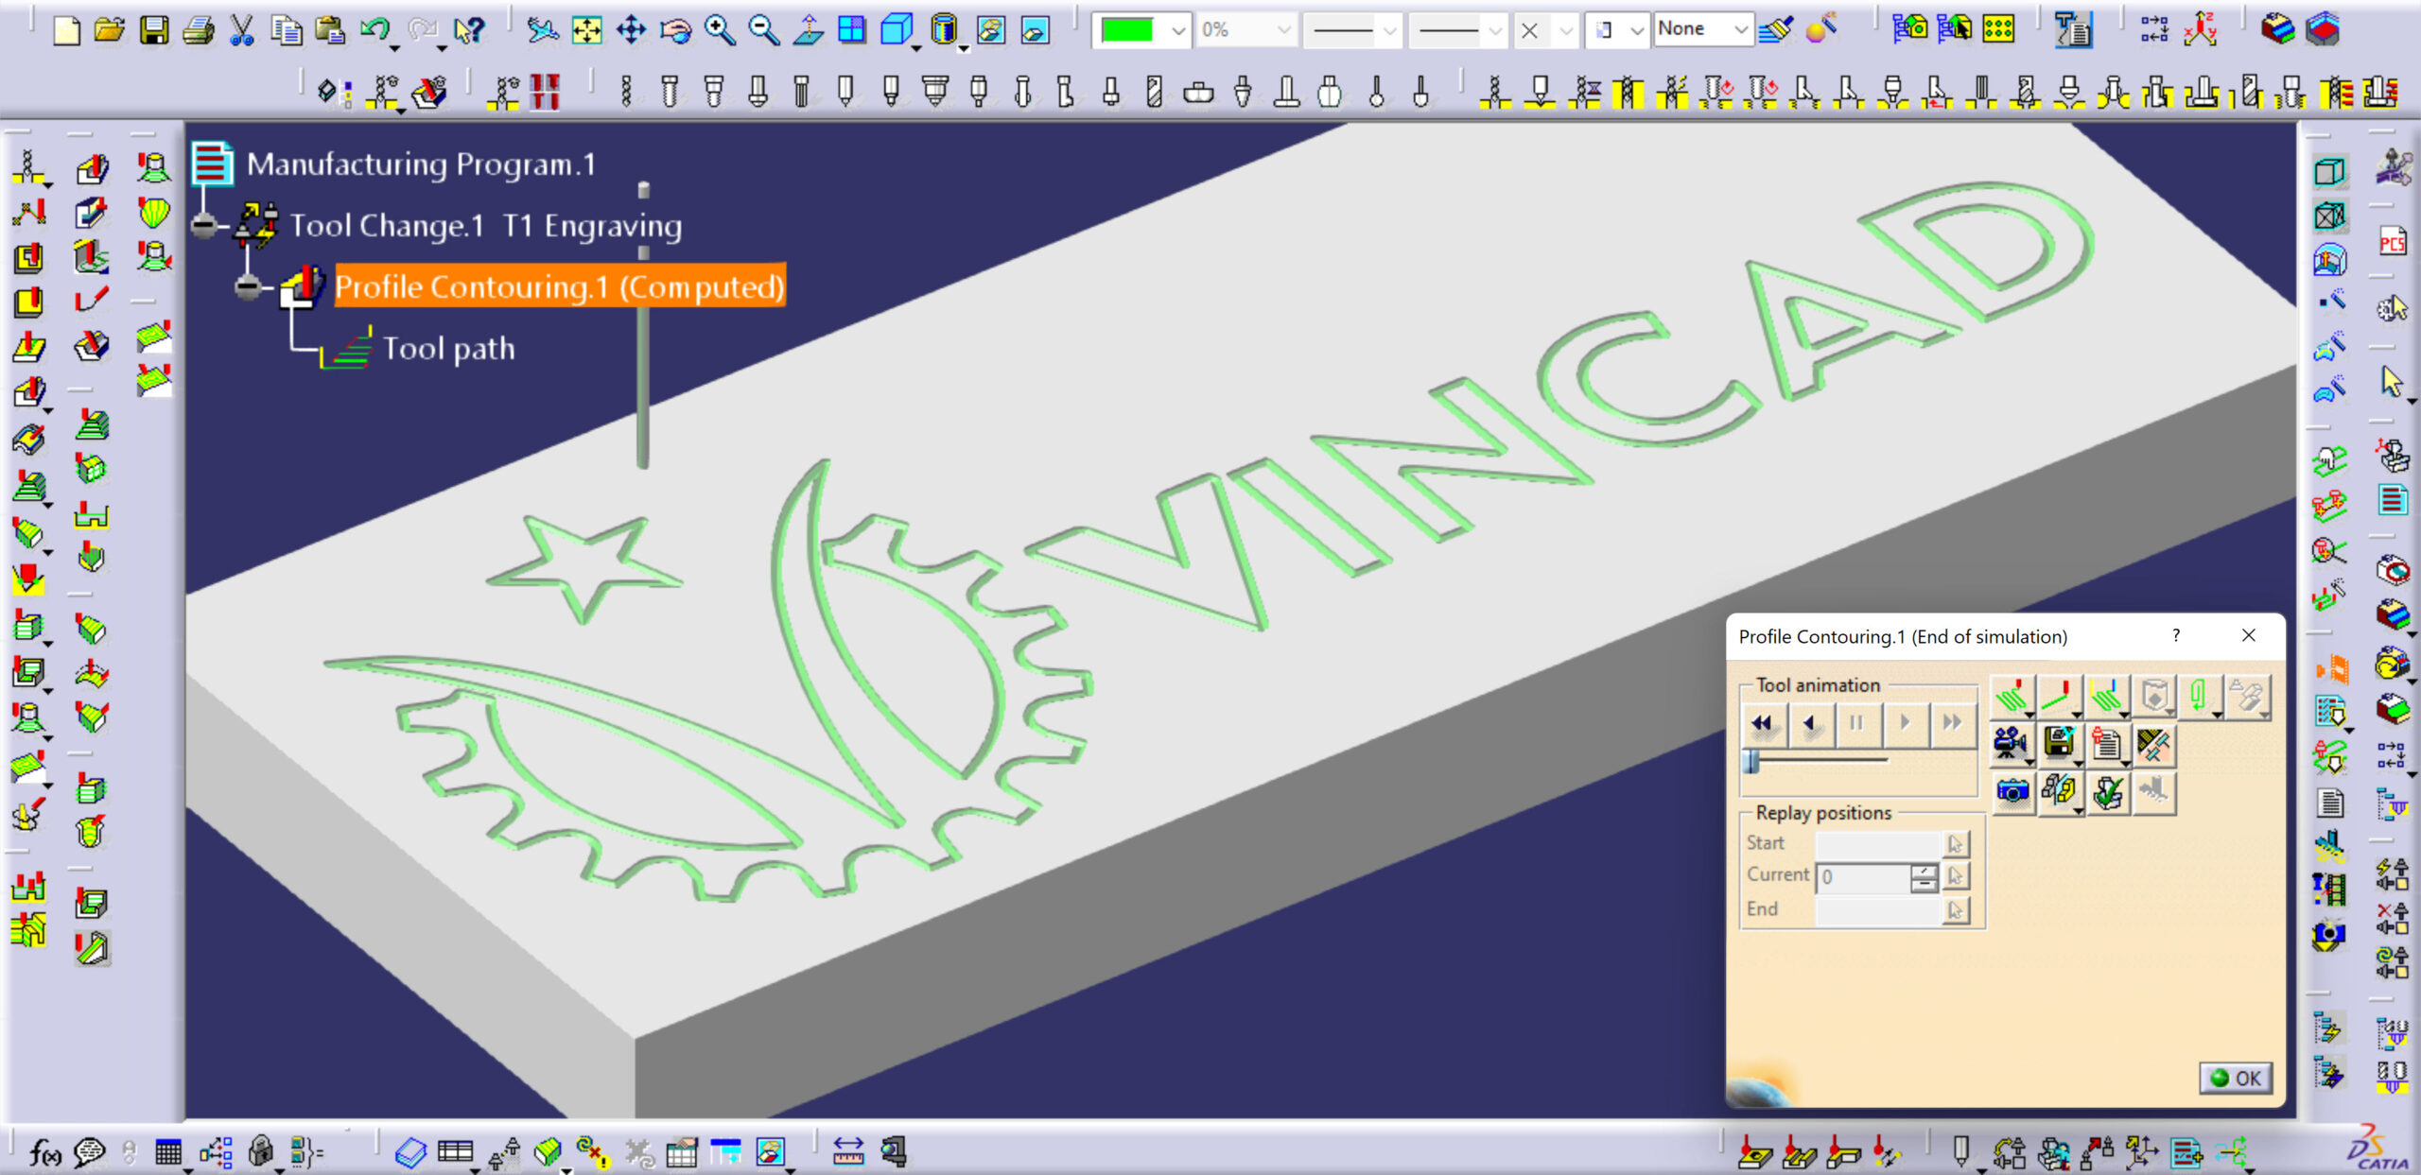
Task: Click the Zoom In magnifier icon
Action: 720,30
